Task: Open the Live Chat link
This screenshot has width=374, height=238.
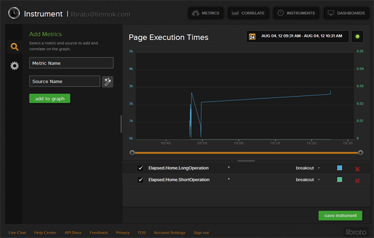Action: click(17, 232)
